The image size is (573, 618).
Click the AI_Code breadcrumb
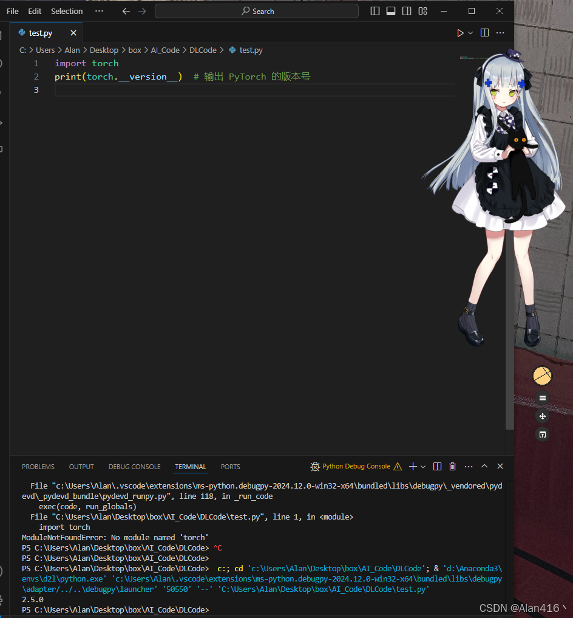[165, 50]
